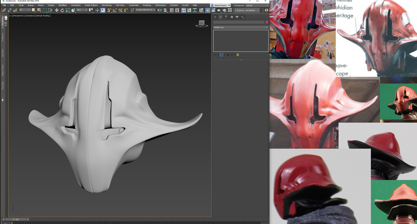Click the Unlink Selection icon
The width and height of the screenshot is (417, 224).
9,10
